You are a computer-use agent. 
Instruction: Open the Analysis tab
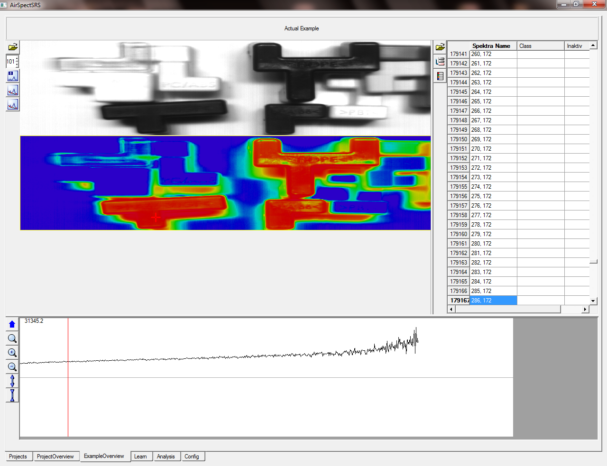(166, 457)
